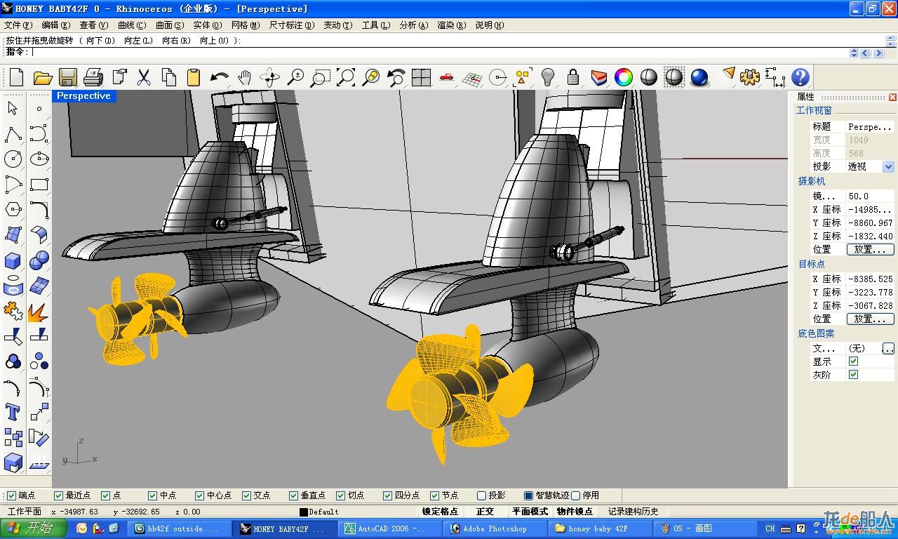Click the Perspective viewport title tab
Screen dimensions: 898x539
[x=83, y=96]
